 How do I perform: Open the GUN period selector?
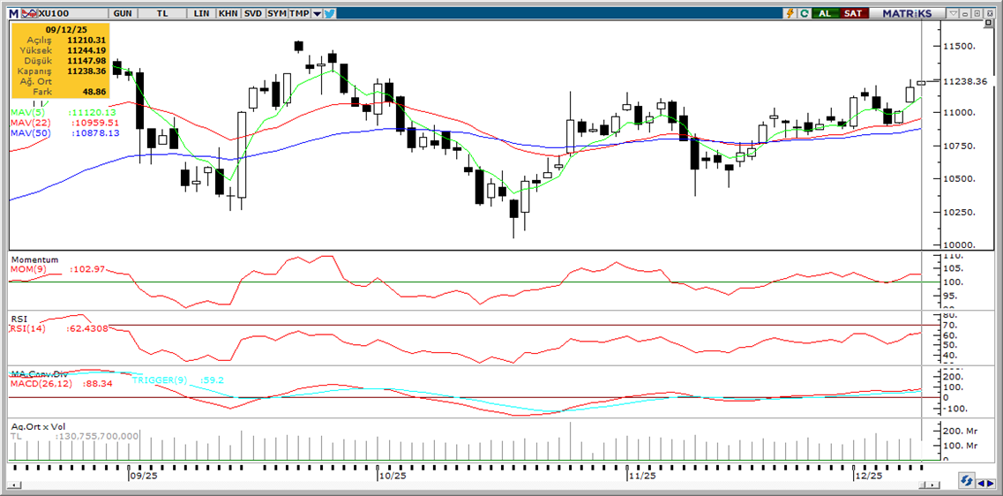(124, 13)
